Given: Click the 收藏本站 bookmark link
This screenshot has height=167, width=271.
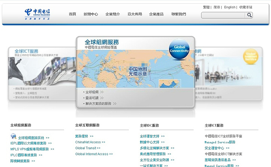Looking at the screenshot, I should 245,7.
